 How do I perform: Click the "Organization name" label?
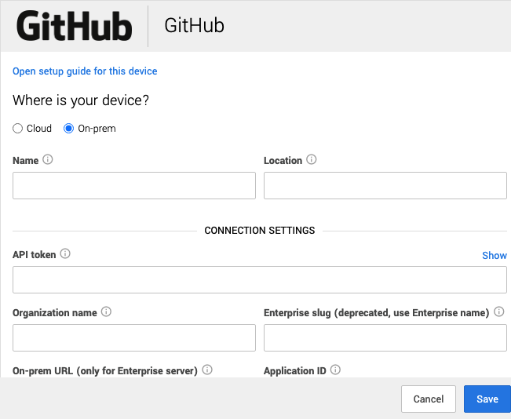55,313
